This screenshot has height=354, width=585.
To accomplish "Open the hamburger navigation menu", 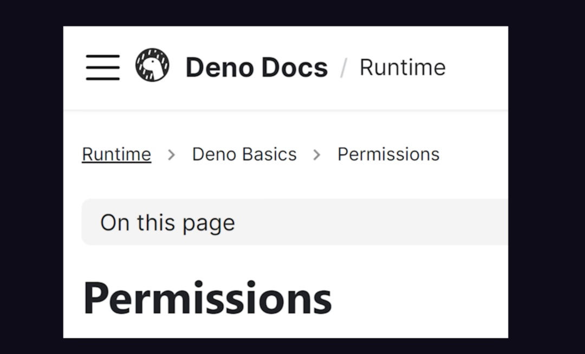I will 102,68.
